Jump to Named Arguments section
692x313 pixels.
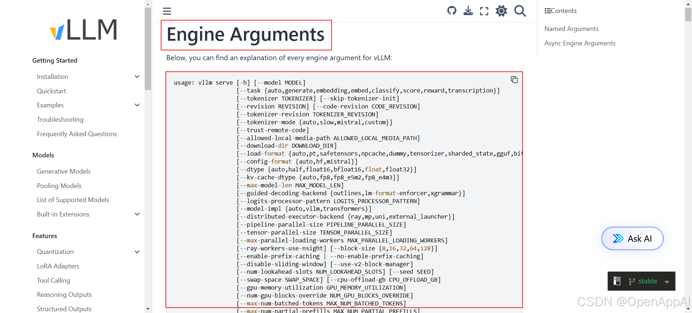pyautogui.click(x=571, y=29)
